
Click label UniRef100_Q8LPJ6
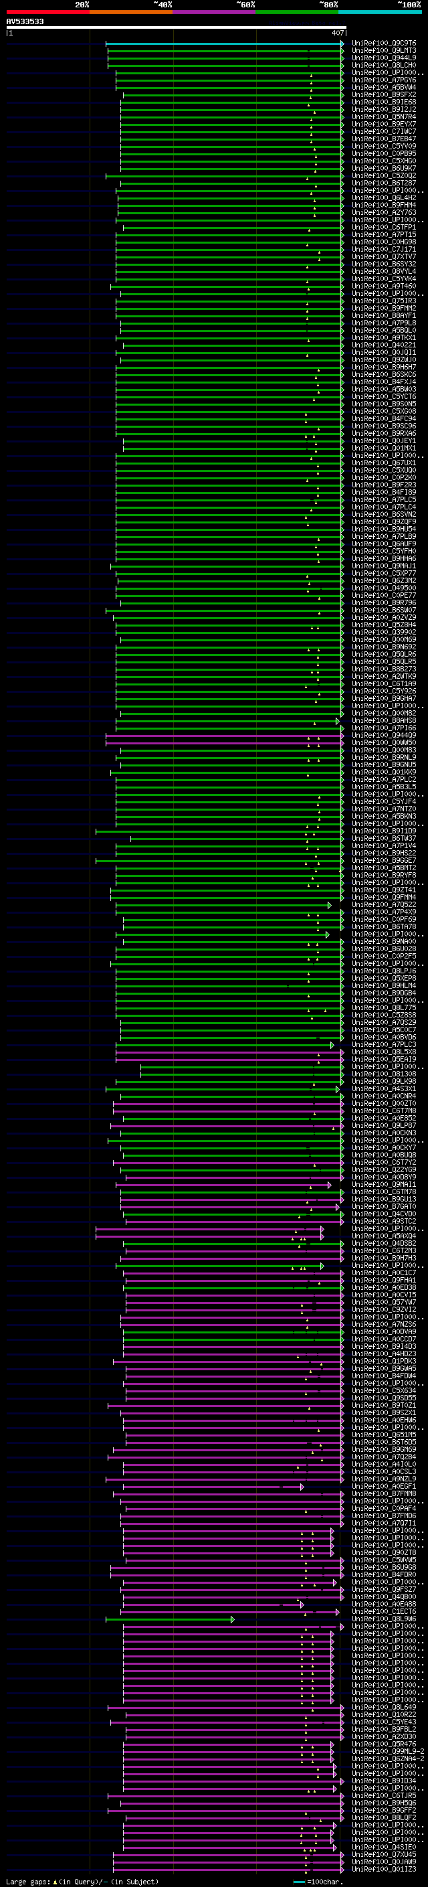pos(384,971)
